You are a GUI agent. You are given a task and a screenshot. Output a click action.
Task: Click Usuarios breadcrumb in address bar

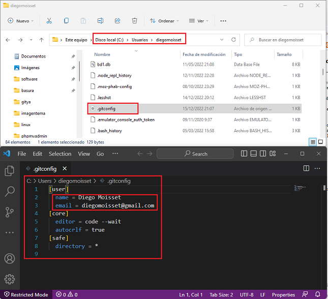[x=140, y=40]
